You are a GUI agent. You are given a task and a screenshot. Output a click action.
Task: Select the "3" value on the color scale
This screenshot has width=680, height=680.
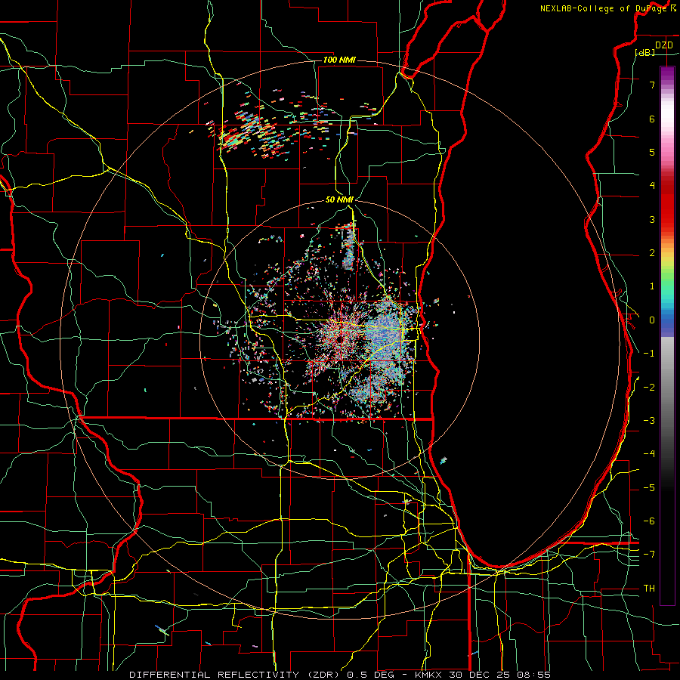pyautogui.click(x=652, y=219)
